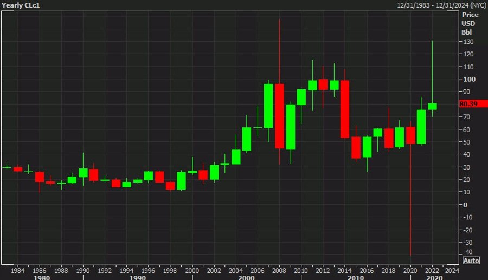
Task: Select the 2010 decade label in bottom row
Action: click(355, 277)
